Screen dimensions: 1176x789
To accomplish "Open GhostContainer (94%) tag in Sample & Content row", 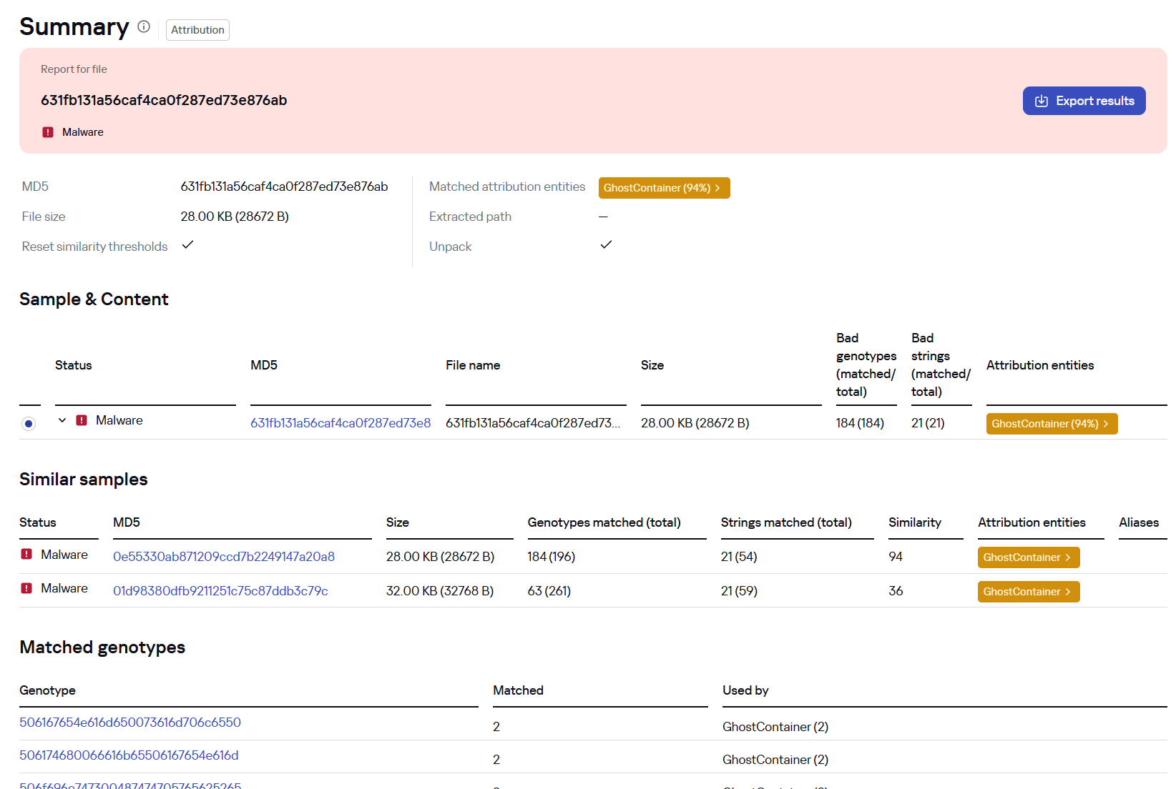I will click(1052, 424).
